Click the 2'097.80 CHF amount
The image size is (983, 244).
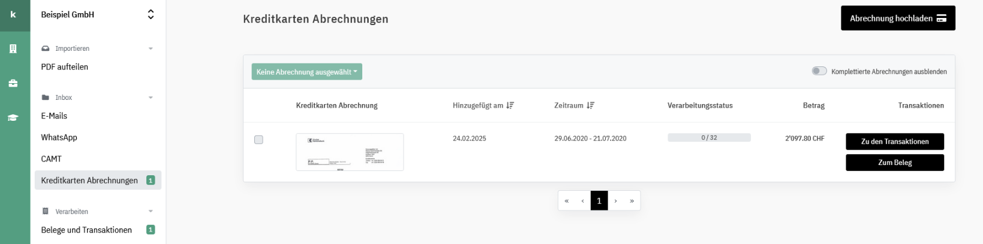805,138
